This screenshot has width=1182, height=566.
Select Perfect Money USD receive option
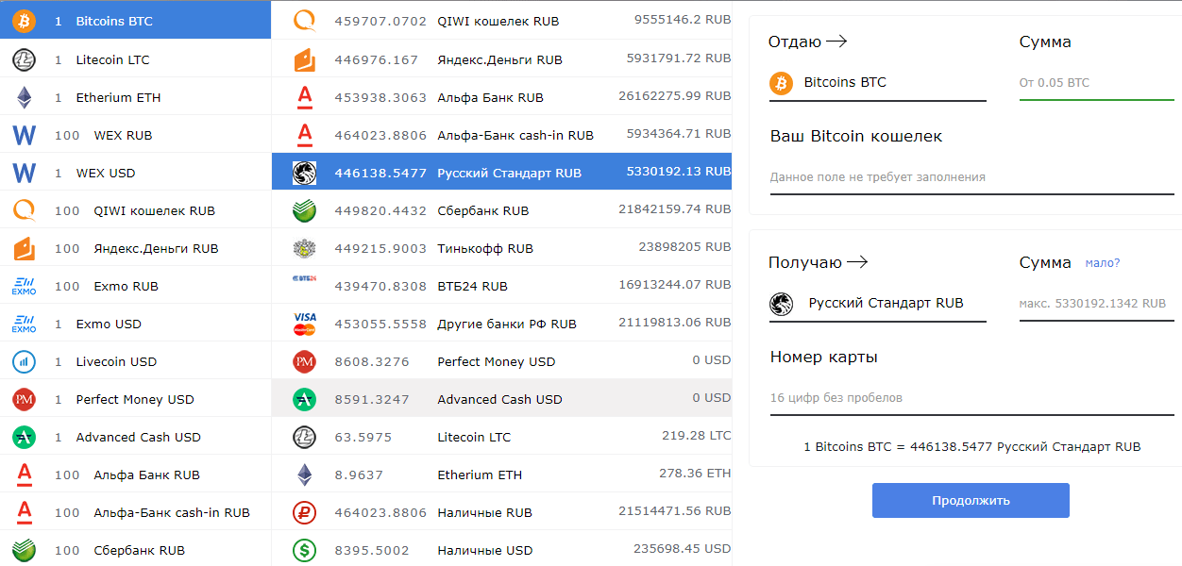501,361
